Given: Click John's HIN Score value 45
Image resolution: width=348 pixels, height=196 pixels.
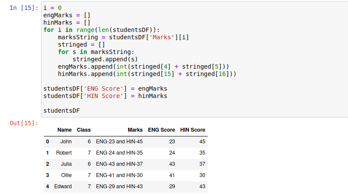Looking at the screenshot, I should pos(202,142).
